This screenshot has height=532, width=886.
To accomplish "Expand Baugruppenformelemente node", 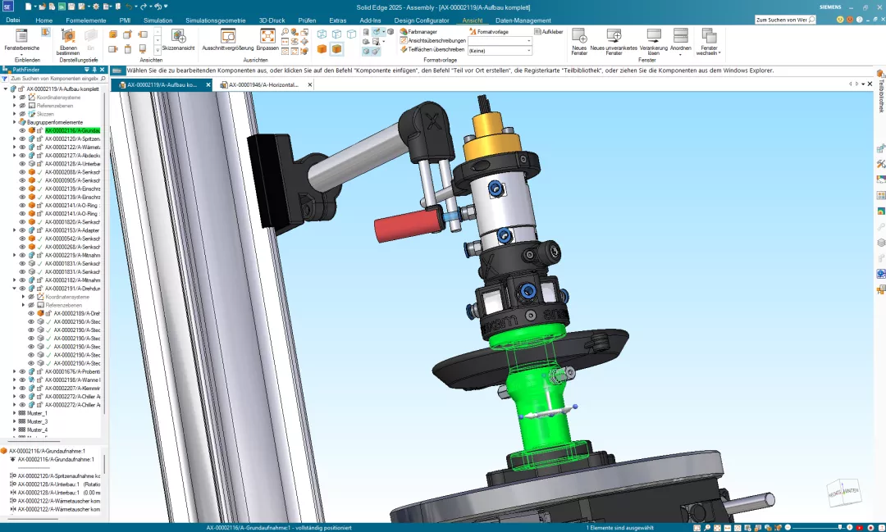I will (15, 122).
